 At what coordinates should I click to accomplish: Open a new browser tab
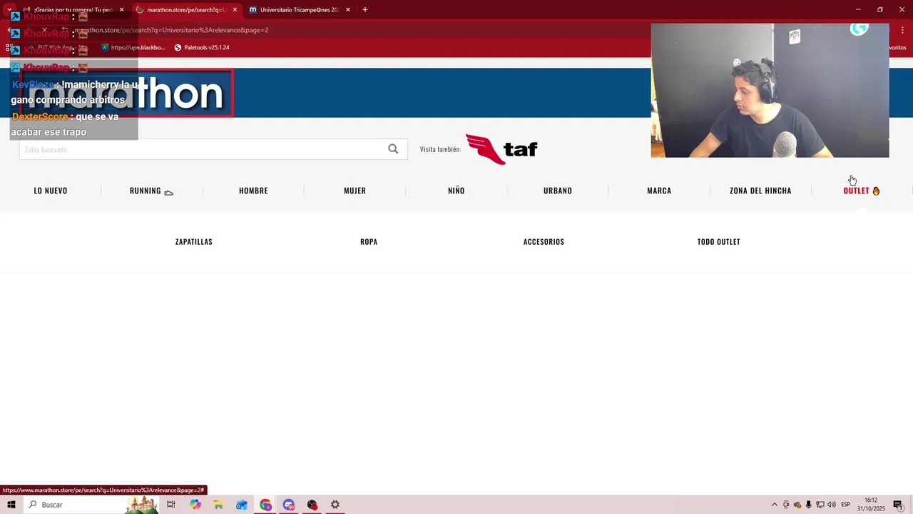[x=365, y=10]
